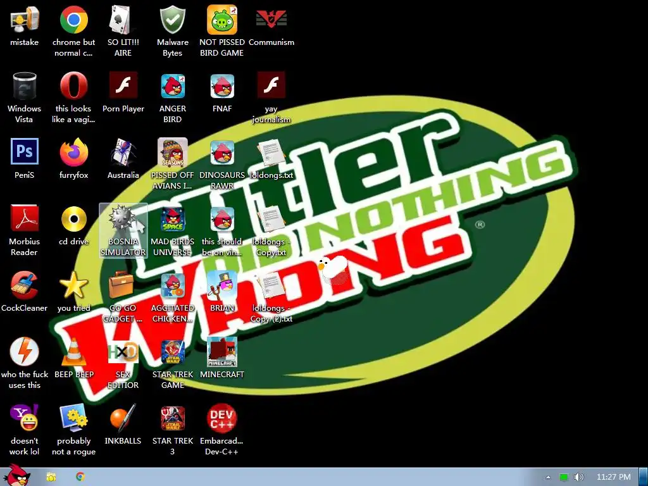
Task: Open 'who the fuck uses this' lightning icon
Action: click(x=25, y=351)
